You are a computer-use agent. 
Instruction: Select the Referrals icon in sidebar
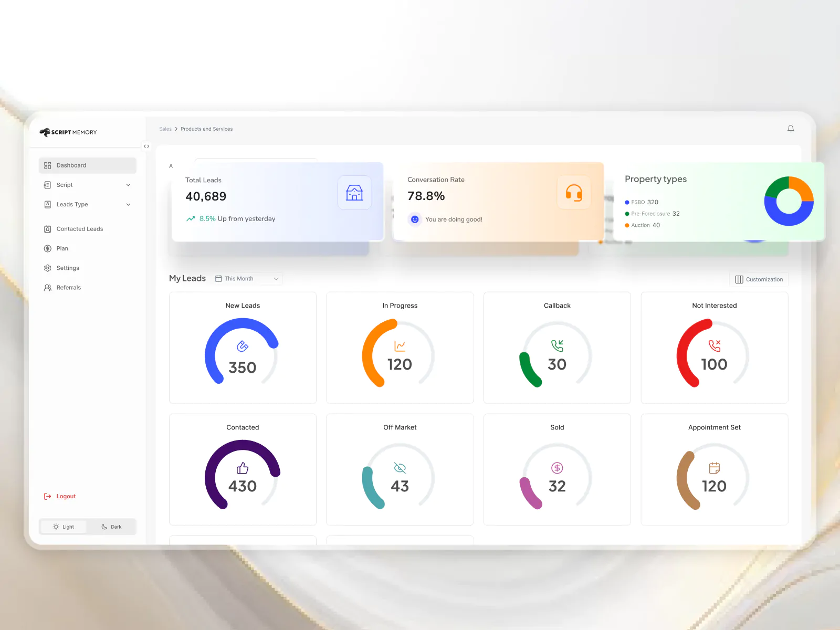(x=47, y=287)
